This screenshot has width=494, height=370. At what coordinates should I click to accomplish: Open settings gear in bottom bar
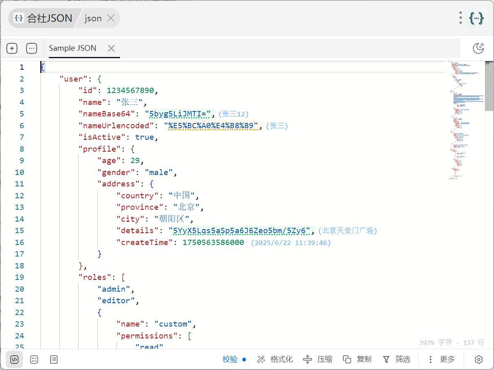[x=478, y=359]
